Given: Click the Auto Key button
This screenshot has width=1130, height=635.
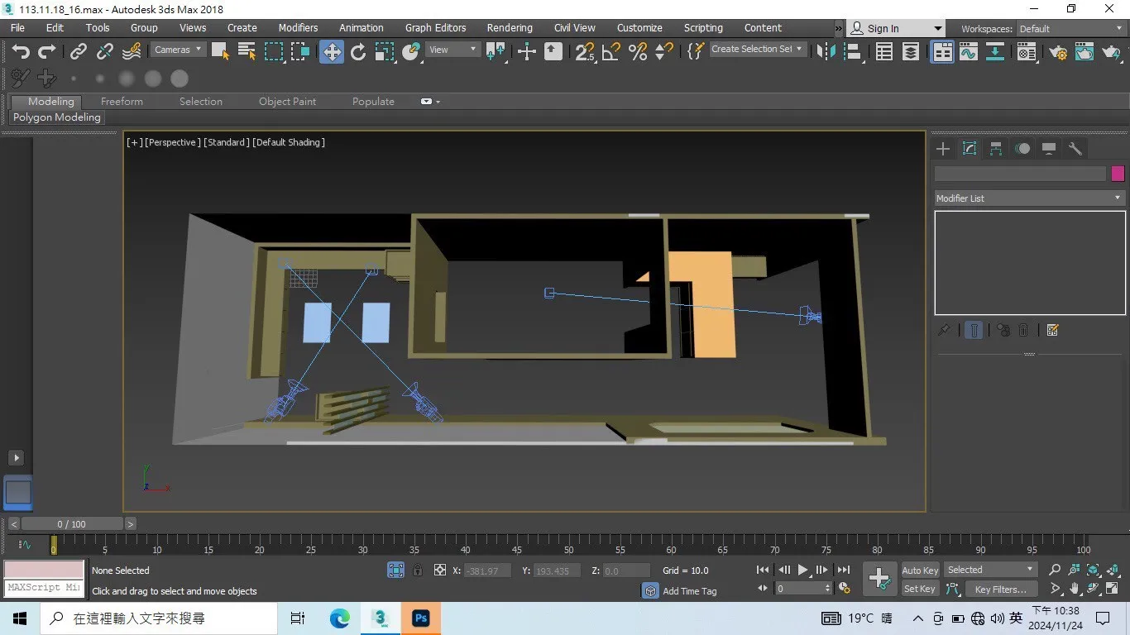Looking at the screenshot, I should 920,571.
